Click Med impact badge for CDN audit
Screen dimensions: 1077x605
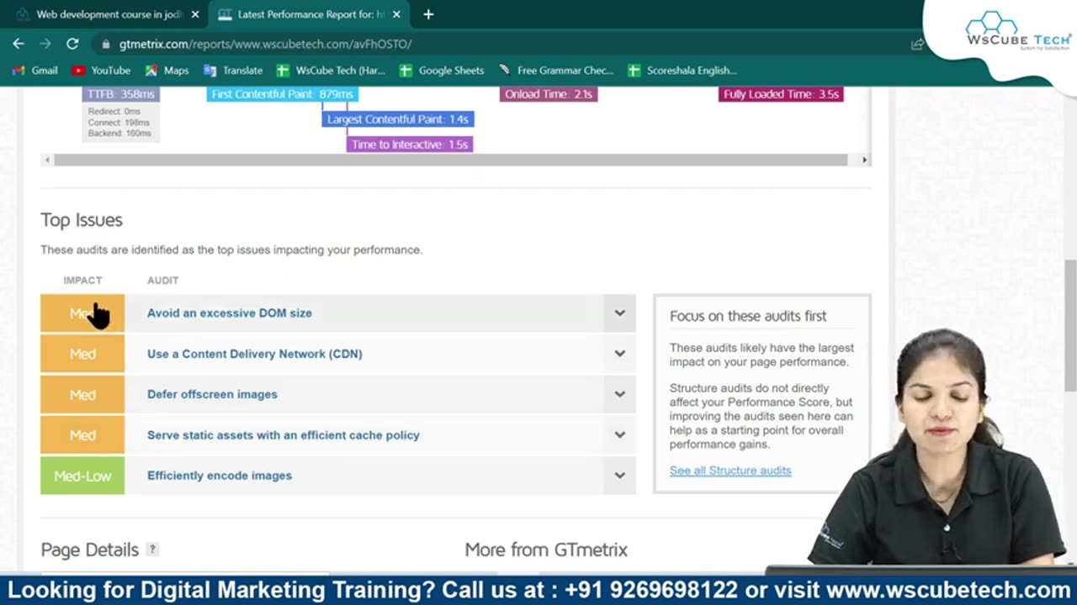[x=82, y=354]
